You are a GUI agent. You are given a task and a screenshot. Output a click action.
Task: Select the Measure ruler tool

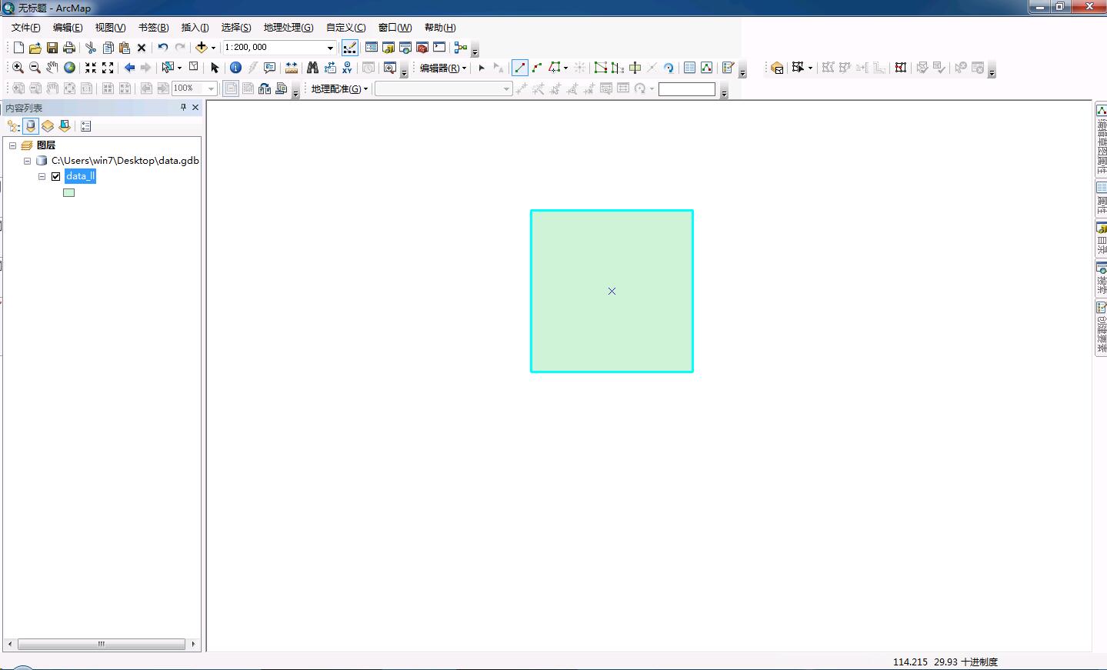[x=292, y=68]
